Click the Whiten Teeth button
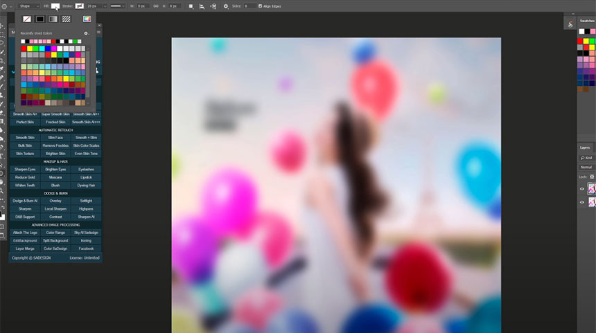 (x=25, y=186)
